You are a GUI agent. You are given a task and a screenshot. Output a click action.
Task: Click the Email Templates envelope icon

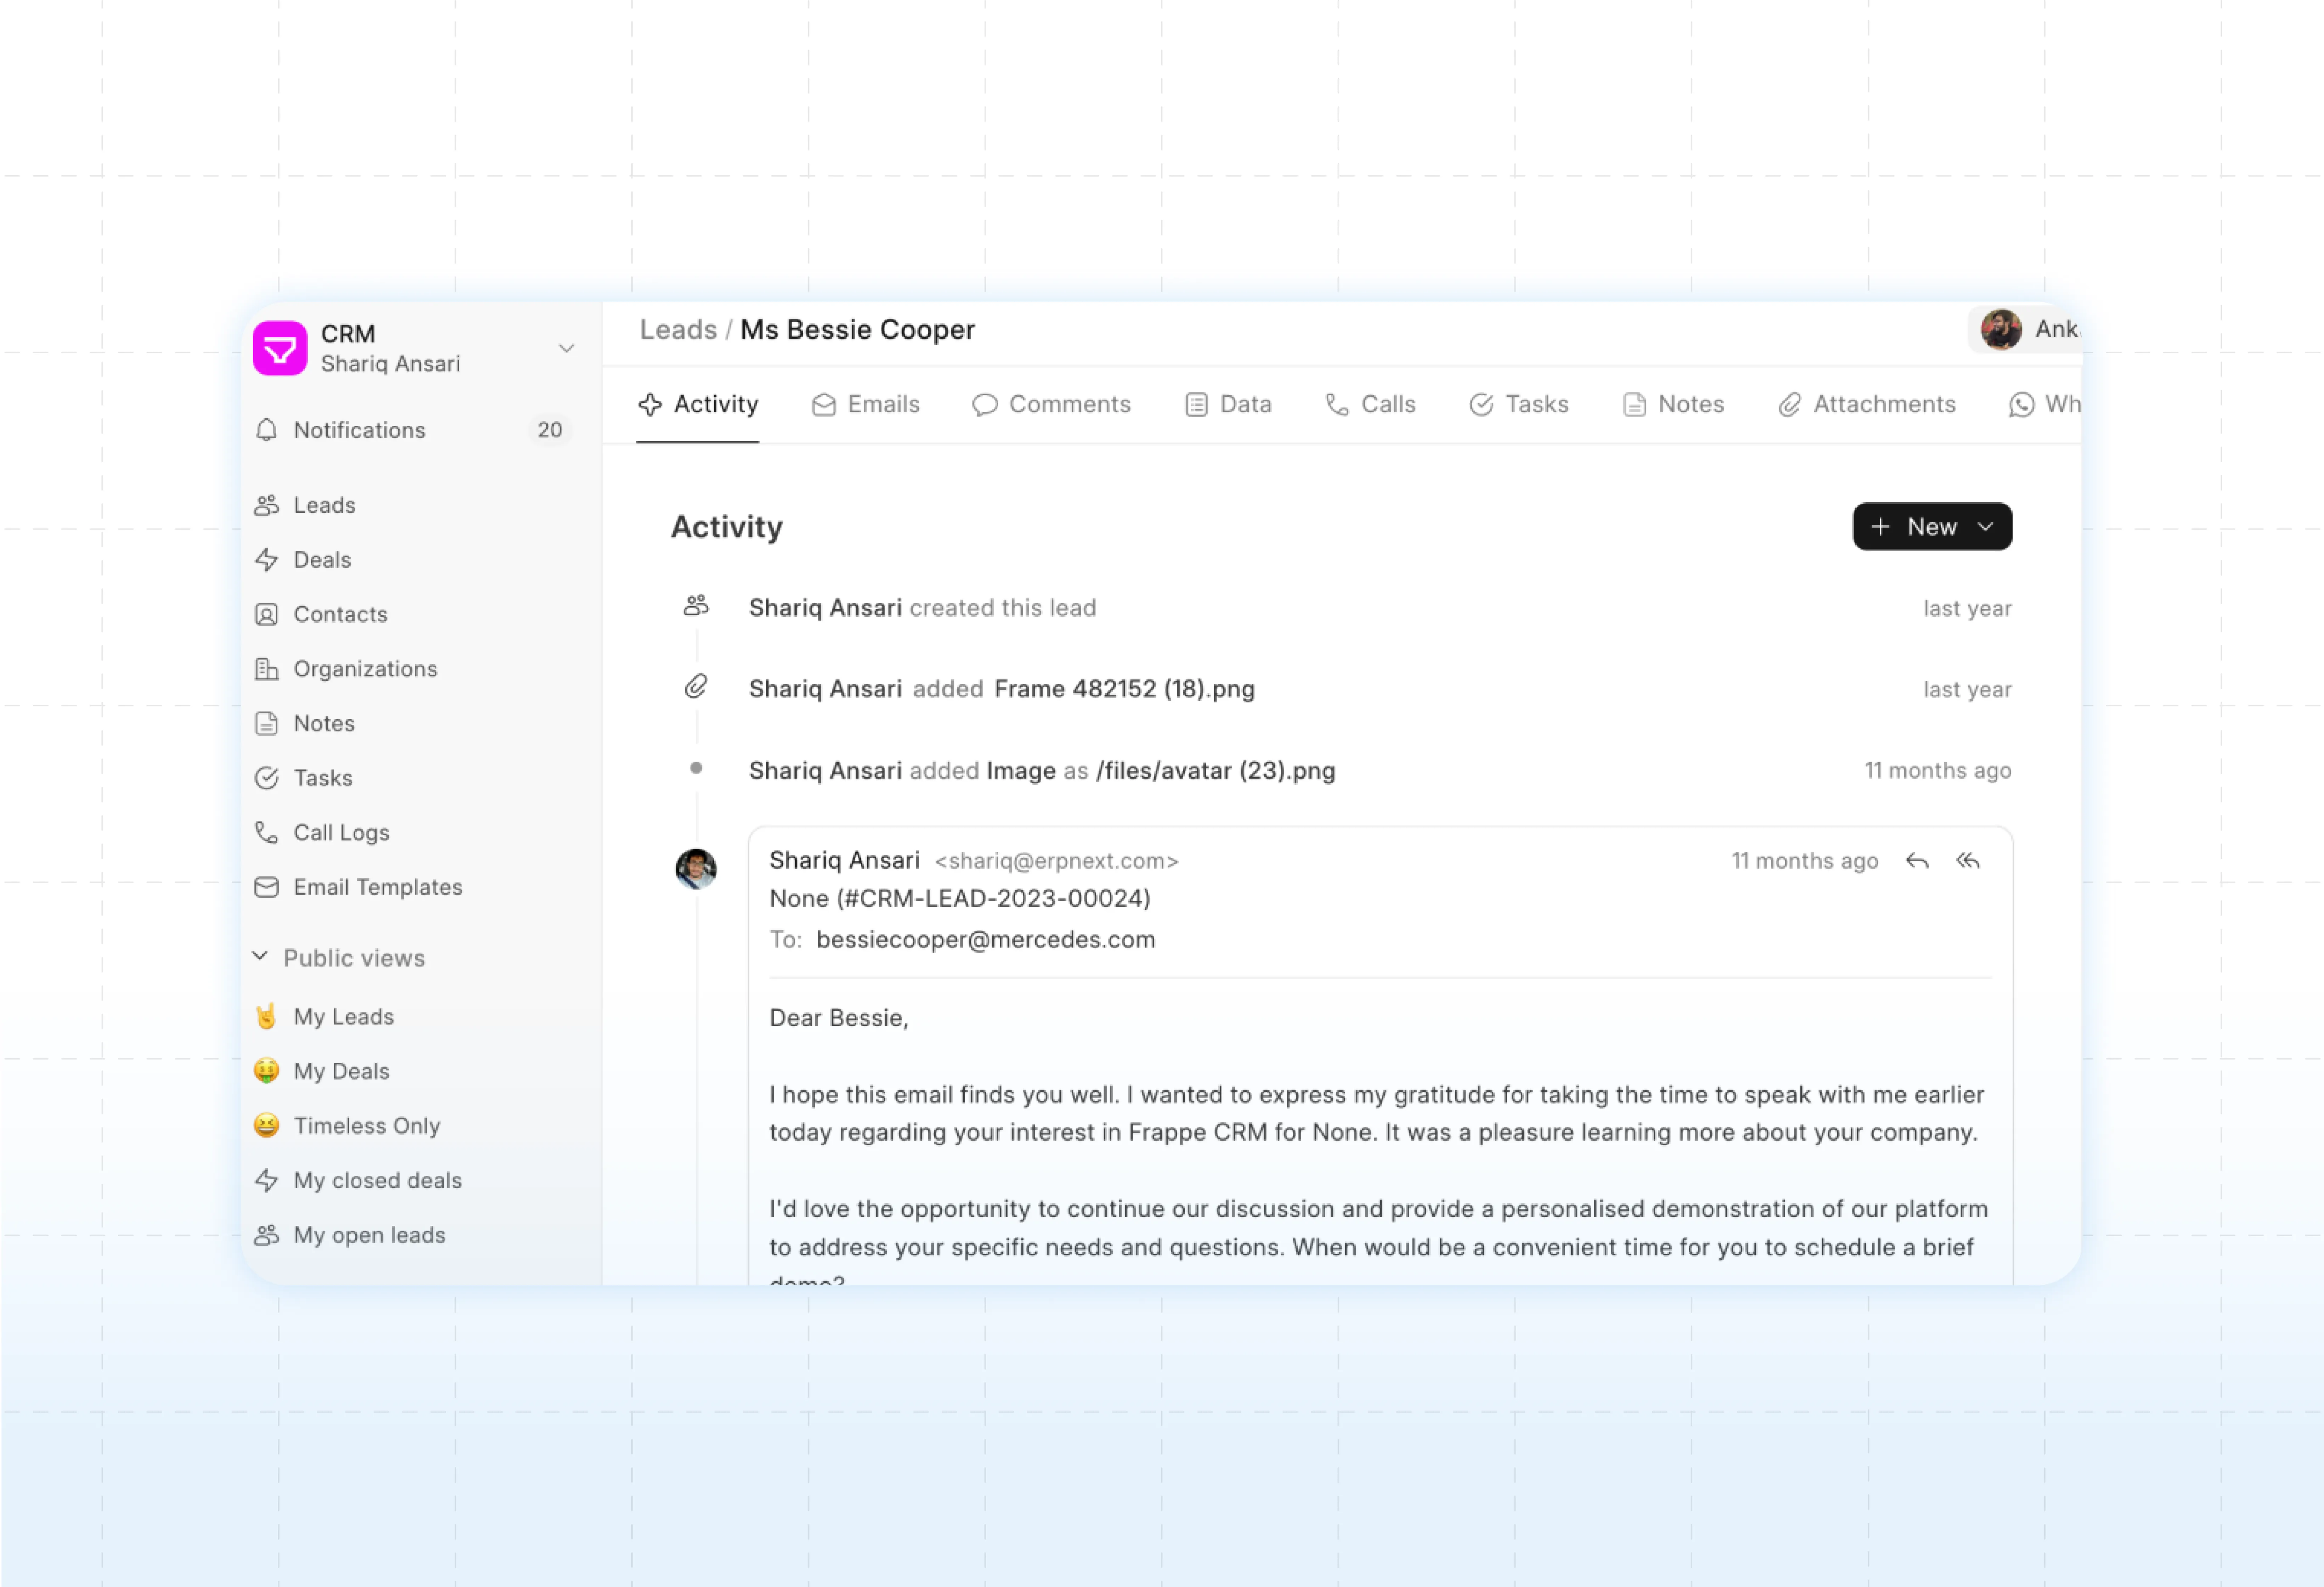pyautogui.click(x=266, y=887)
